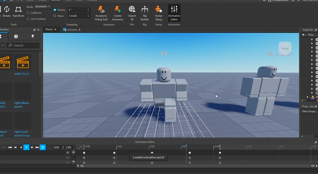Expand the Rig item in Explorer

point(307,97)
